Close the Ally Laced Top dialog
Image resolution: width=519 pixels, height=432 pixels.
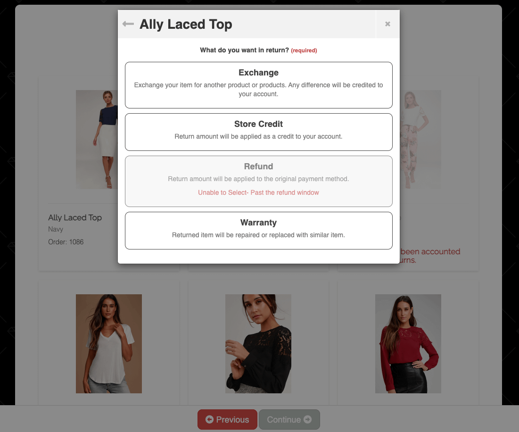point(387,24)
